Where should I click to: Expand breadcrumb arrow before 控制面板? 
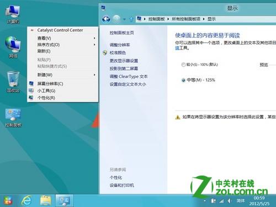pos(145,19)
